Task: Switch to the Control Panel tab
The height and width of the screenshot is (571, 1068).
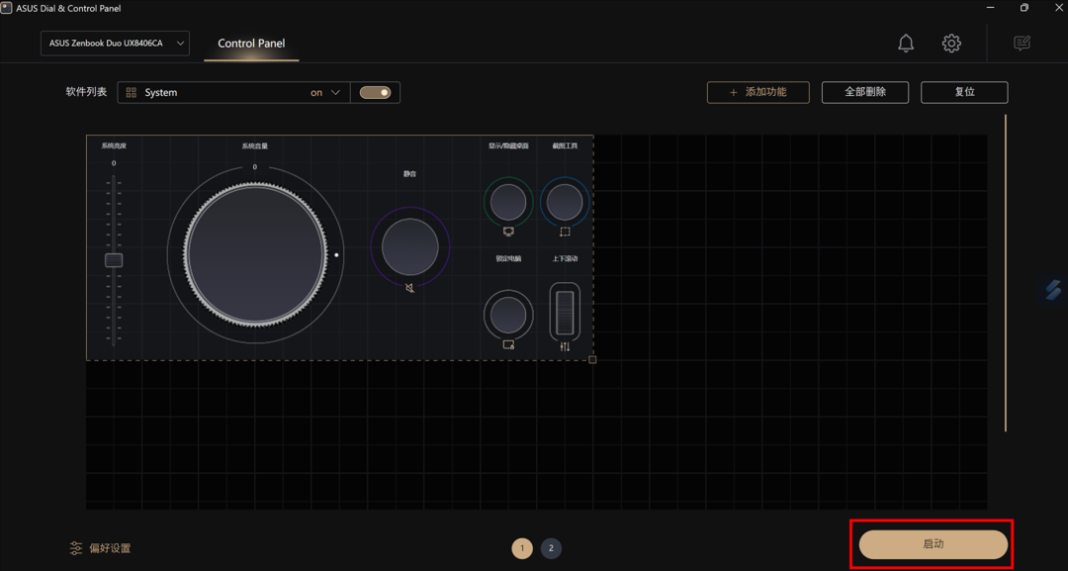Action: [x=251, y=44]
